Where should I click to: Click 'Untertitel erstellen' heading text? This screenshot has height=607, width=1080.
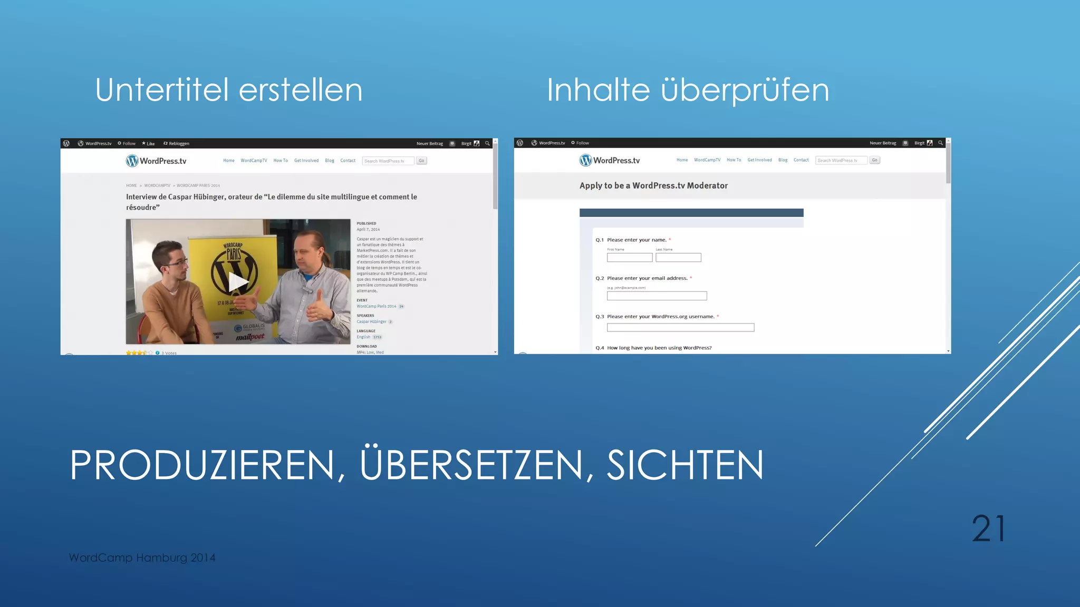click(x=229, y=90)
